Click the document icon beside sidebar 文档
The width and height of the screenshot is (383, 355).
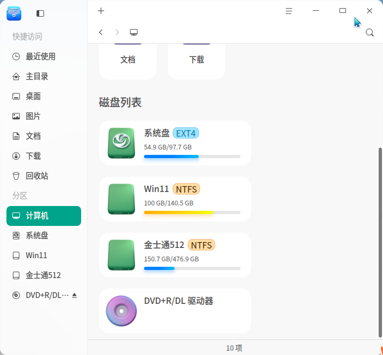(x=16, y=136)
